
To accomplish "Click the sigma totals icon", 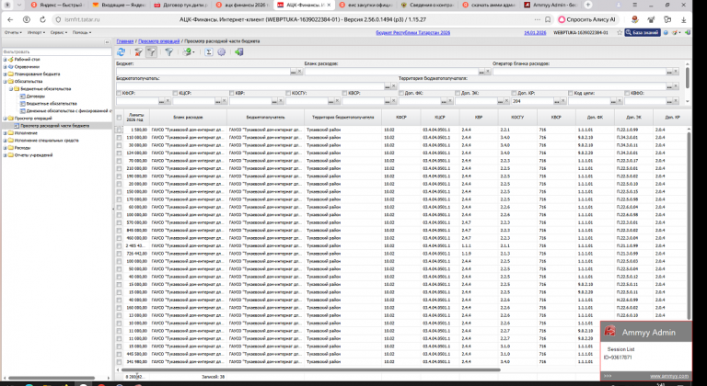I will tap(209, 52).
